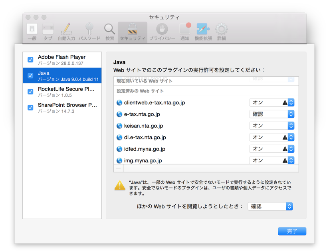Open オン dropdown for keisan.nta.go.jp

[x=272, y=126]
